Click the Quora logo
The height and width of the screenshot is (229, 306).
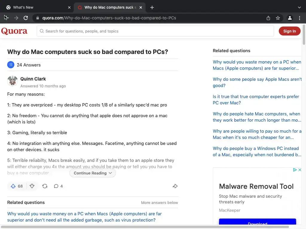pos(14,31)
